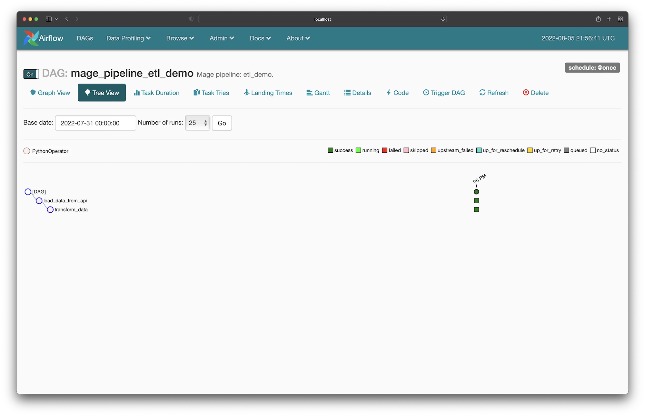This screenshot has width=645, height=416.
Task: Click the running legend swatch
Action: (358, 150)
